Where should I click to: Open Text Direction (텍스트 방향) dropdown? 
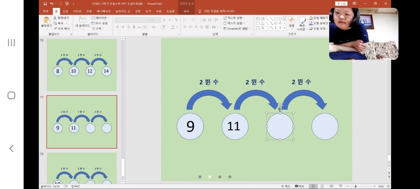click(234, 18)
